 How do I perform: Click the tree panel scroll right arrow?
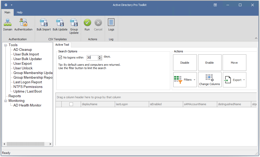[50, 144]
